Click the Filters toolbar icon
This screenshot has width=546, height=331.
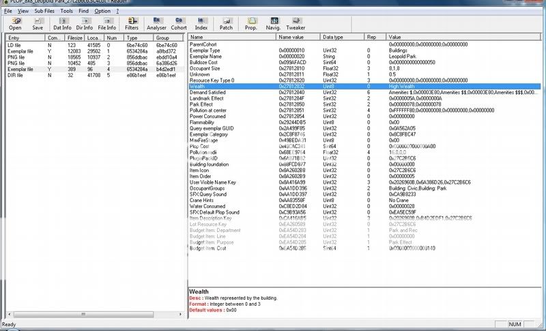coord(132,24)
